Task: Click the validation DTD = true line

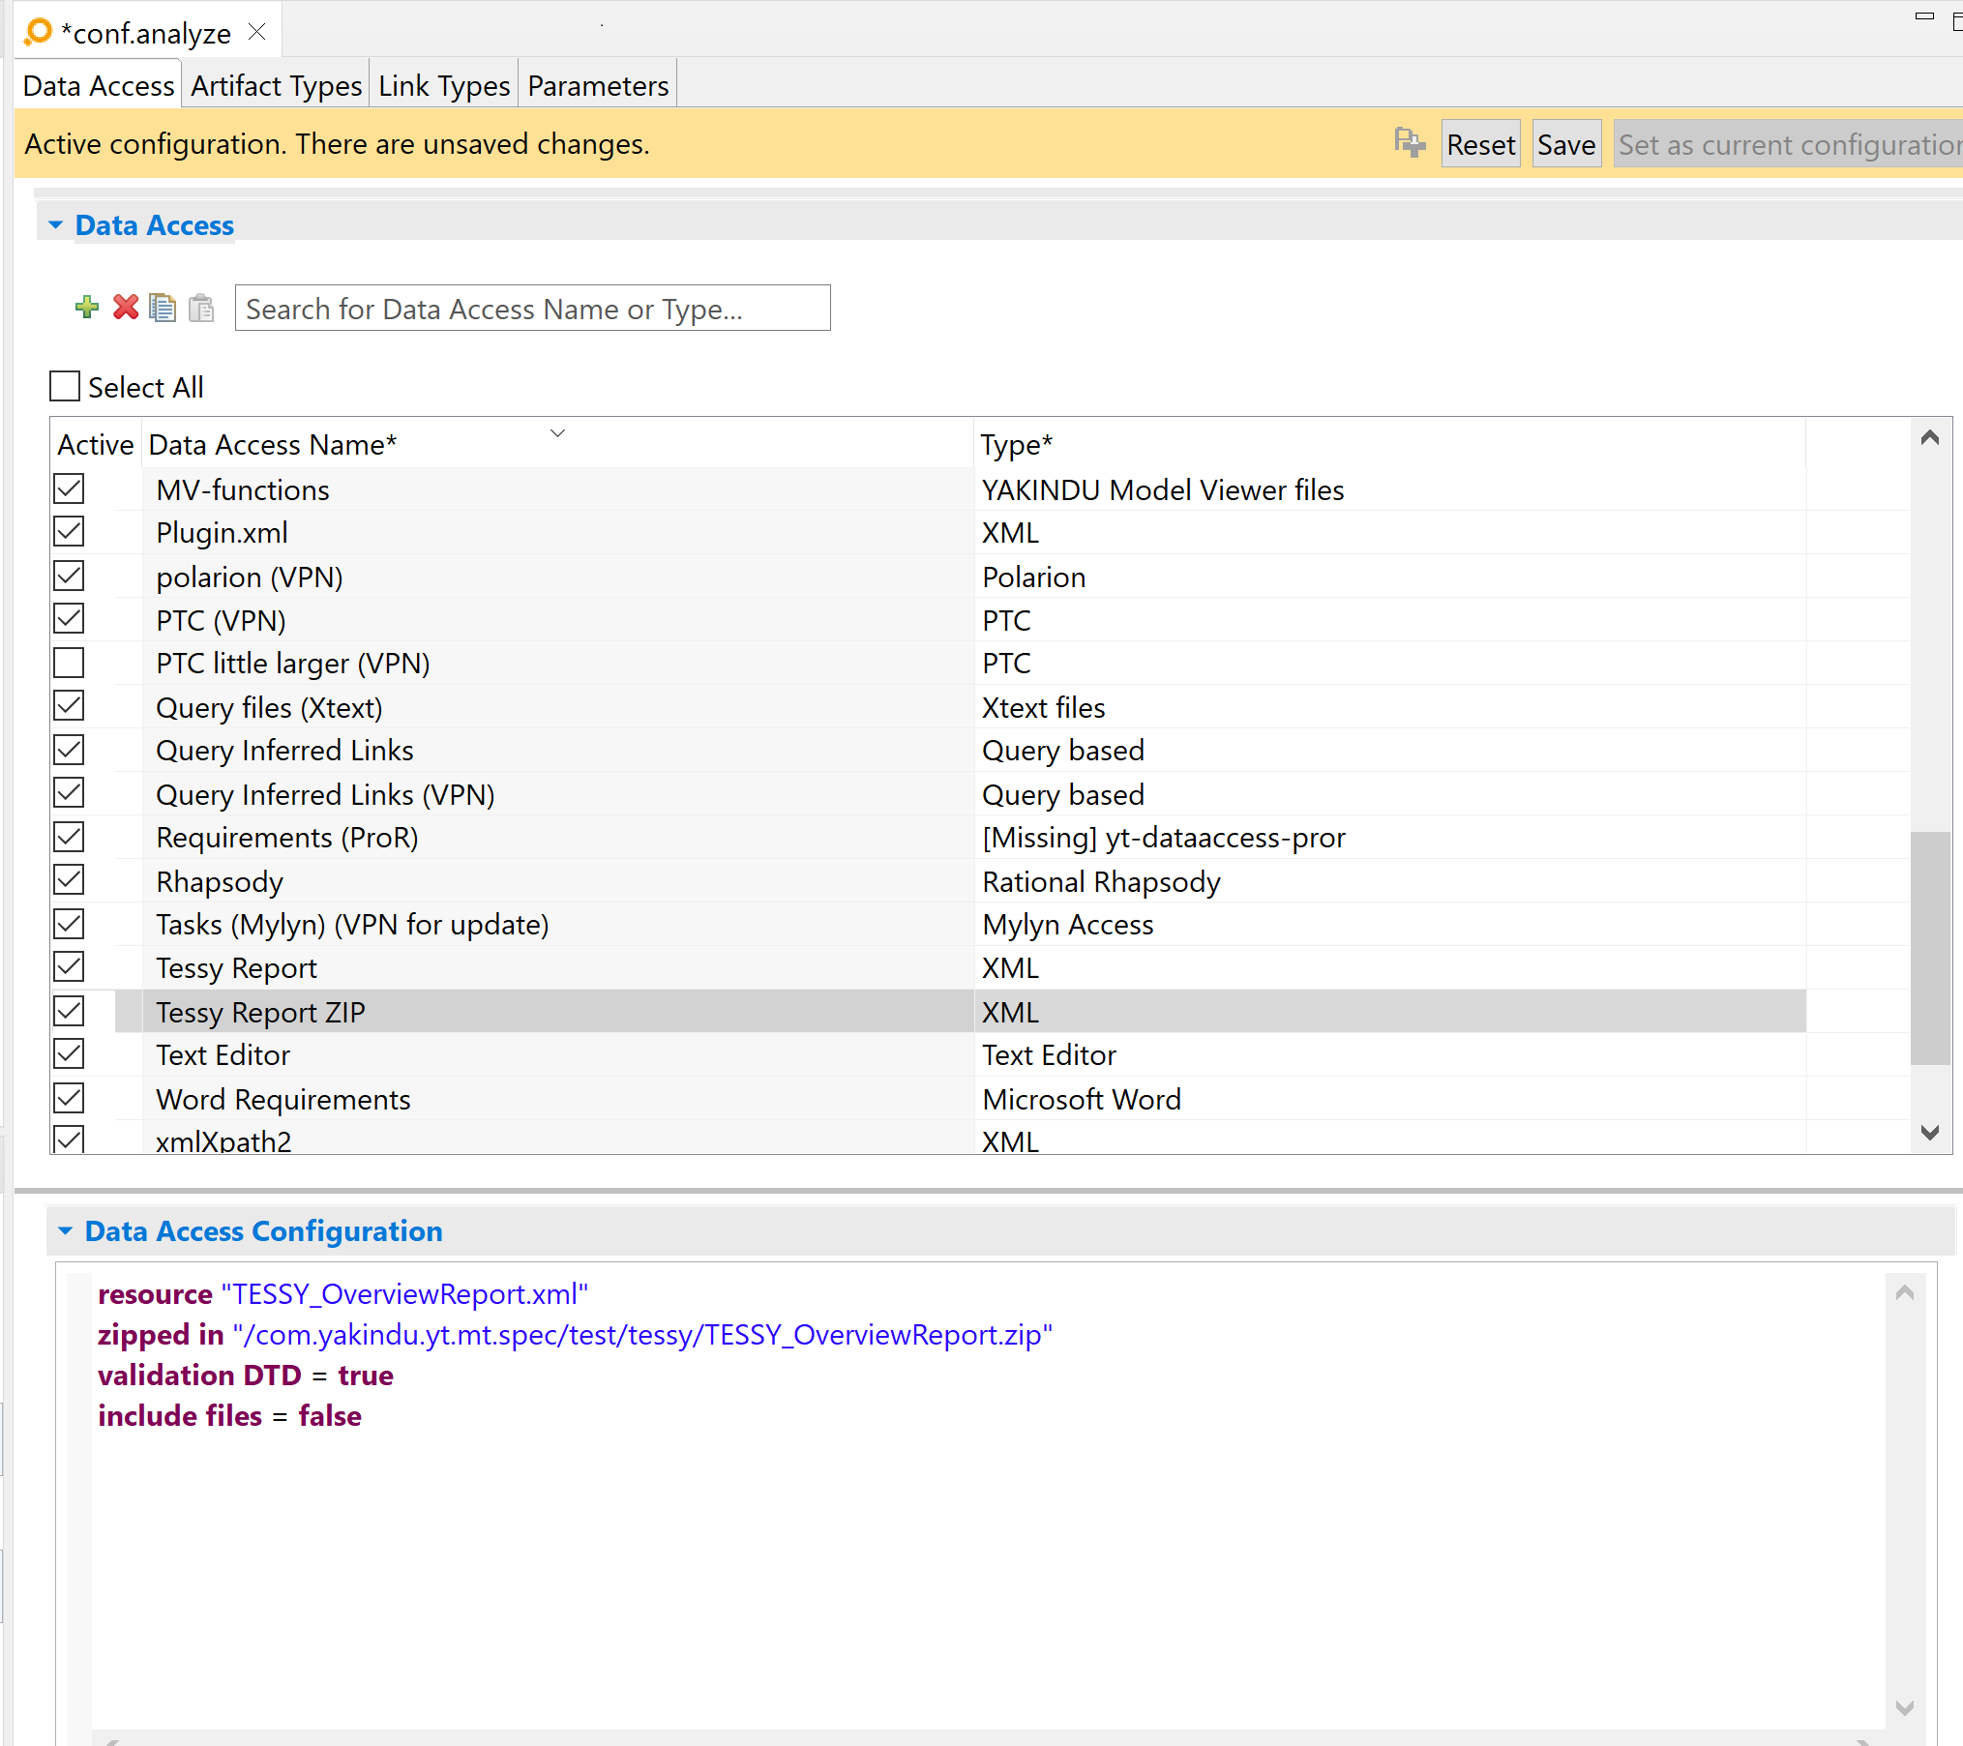Action: click(x=246, y=1376)
